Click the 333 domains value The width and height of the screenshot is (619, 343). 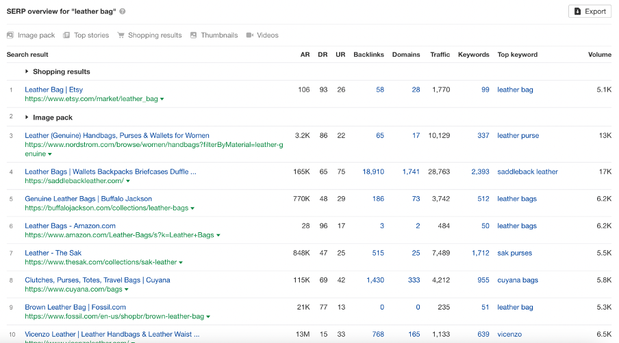coord(414,280)
